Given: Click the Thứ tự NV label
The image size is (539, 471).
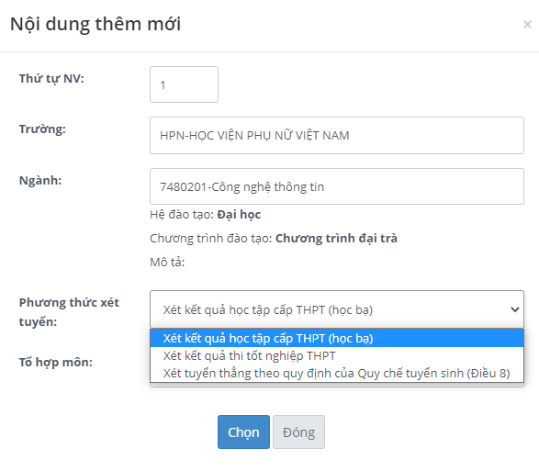Looking at the screenshot, I should point(51,79).
